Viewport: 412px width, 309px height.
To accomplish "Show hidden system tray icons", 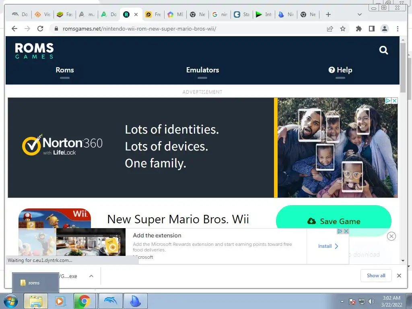I will tap(342, 301).
